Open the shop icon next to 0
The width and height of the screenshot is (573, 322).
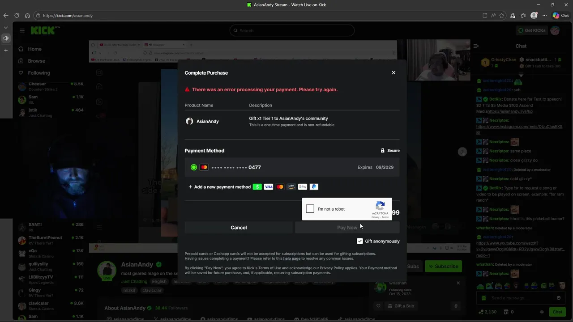506,312
